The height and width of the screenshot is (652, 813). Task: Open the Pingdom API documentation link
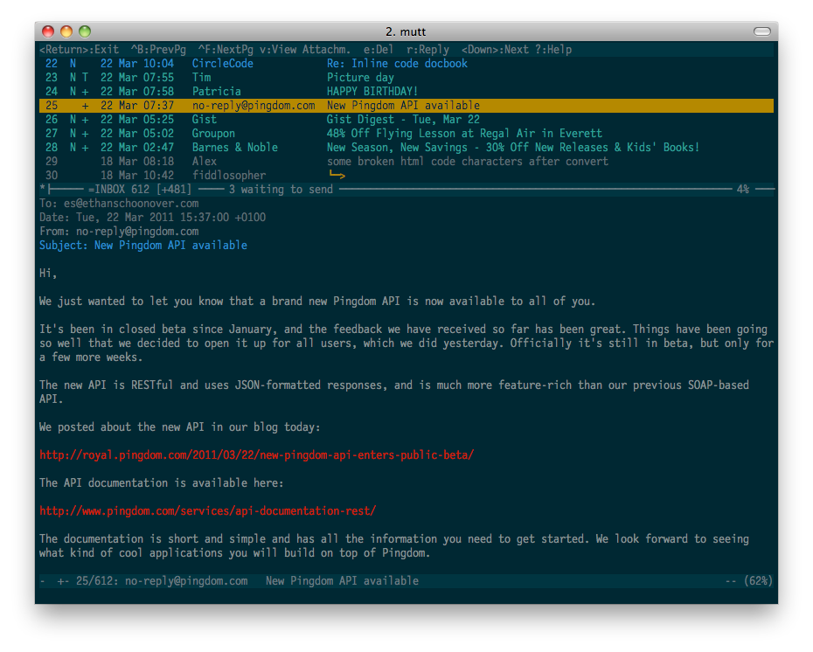click(x=207, y=511)
